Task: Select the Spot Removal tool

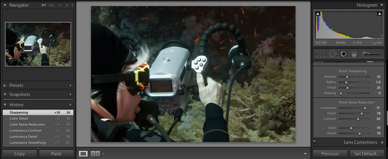Action: 333,54
